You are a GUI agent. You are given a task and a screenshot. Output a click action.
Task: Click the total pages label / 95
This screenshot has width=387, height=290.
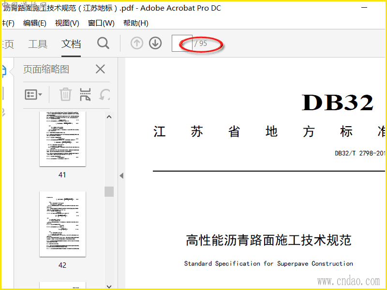(201, 43)
